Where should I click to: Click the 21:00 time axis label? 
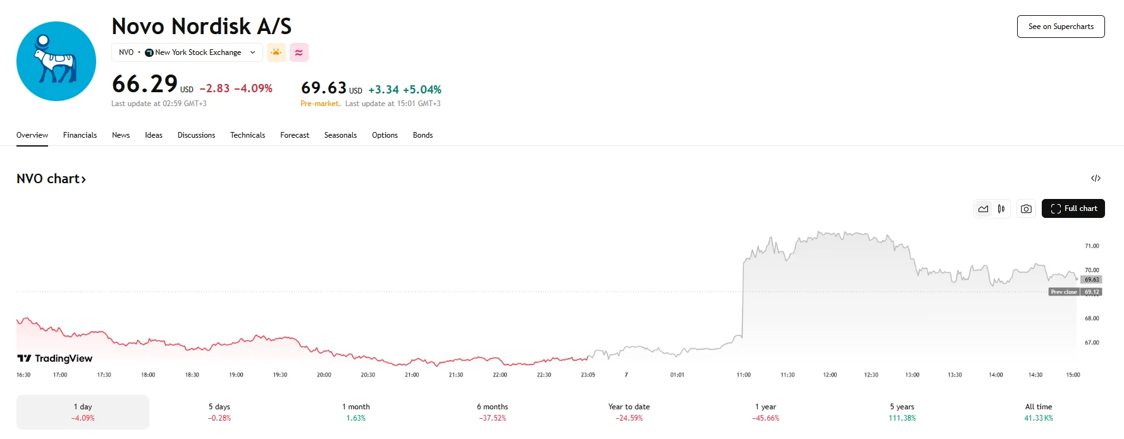pos(412,375)
